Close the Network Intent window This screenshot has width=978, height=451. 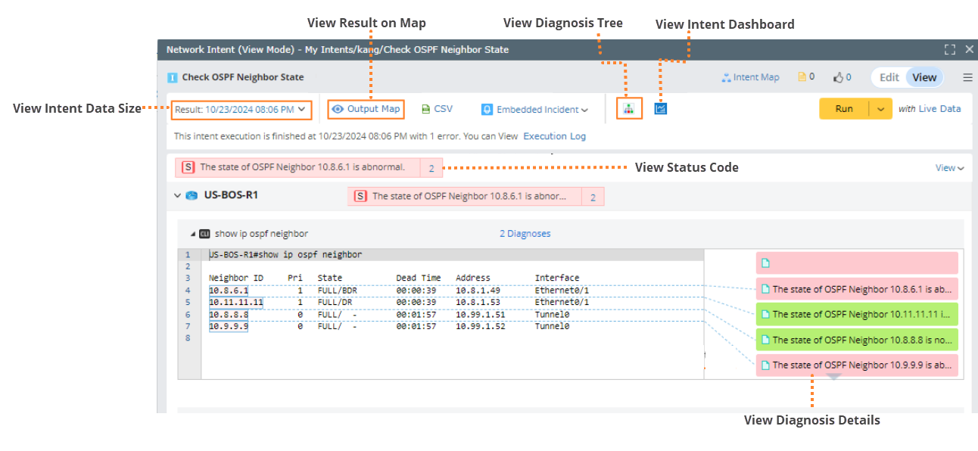point(969,49)
